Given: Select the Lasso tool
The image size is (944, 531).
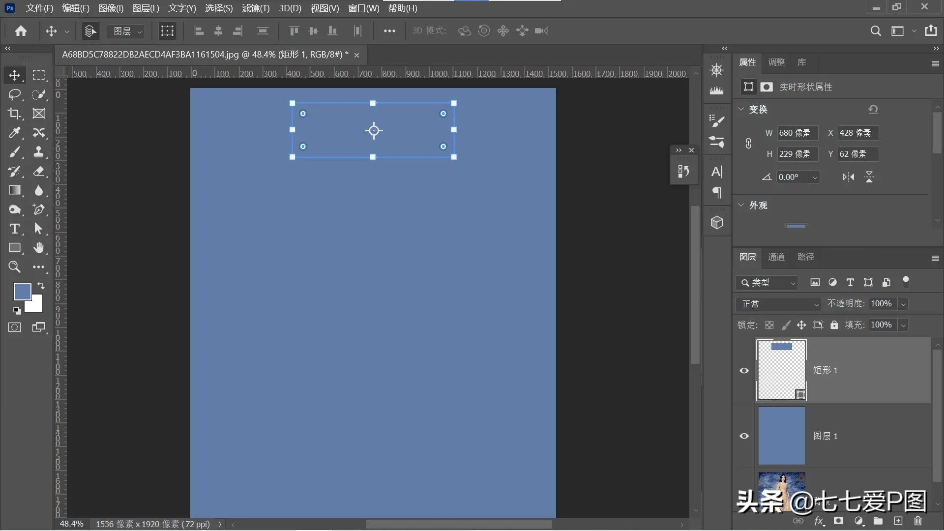Looking at the screenshot, I should click(14, 94).
